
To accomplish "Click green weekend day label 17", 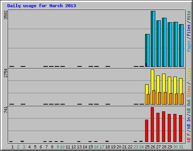I will pyautogui.click(x=102, y=147).
